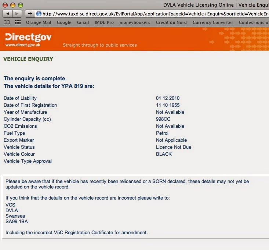Click the DVLA address line

click(12, 210)
